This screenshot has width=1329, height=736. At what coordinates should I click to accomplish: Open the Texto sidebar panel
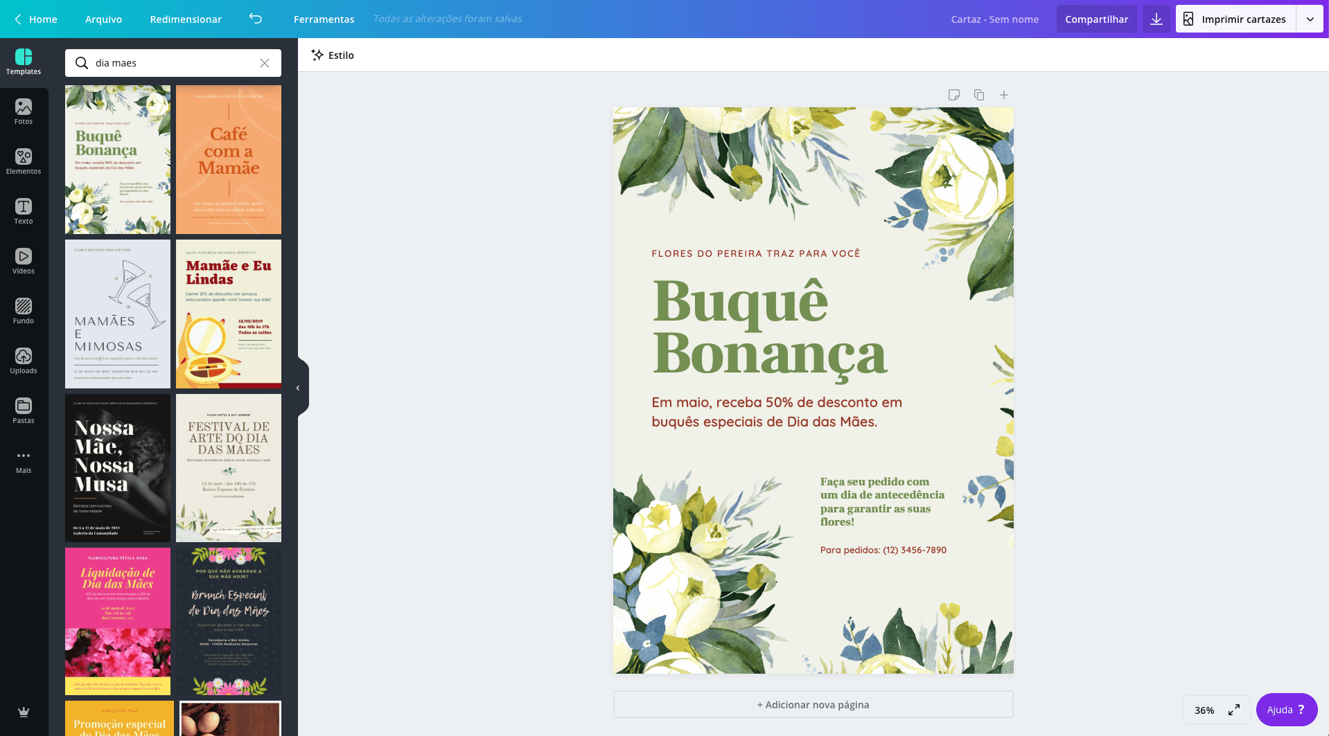tap(24, 212)
